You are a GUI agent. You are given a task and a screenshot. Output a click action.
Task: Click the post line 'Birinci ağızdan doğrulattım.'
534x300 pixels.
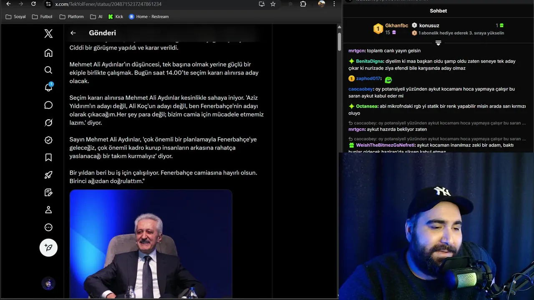[x=107, y=181]
